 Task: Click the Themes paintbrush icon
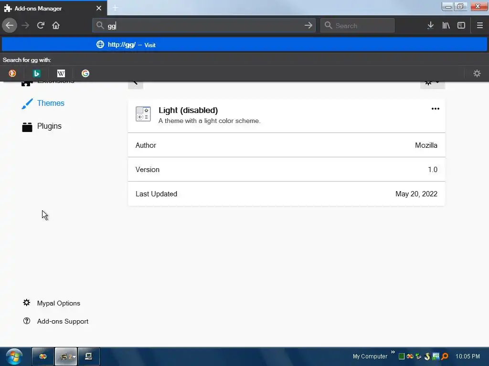point(27,103)
